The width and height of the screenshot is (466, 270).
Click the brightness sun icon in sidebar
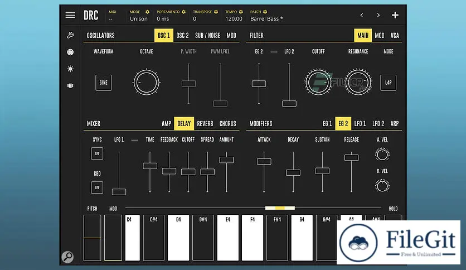coord(70,69)
